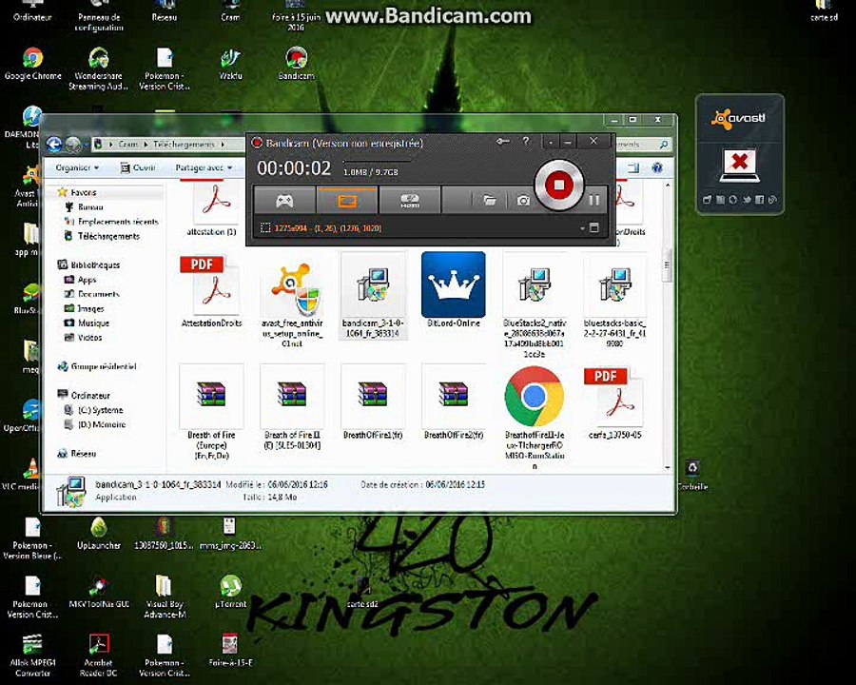
Task: Select the avast_free_antivirus_setup_online file
Action: (292, 302)
